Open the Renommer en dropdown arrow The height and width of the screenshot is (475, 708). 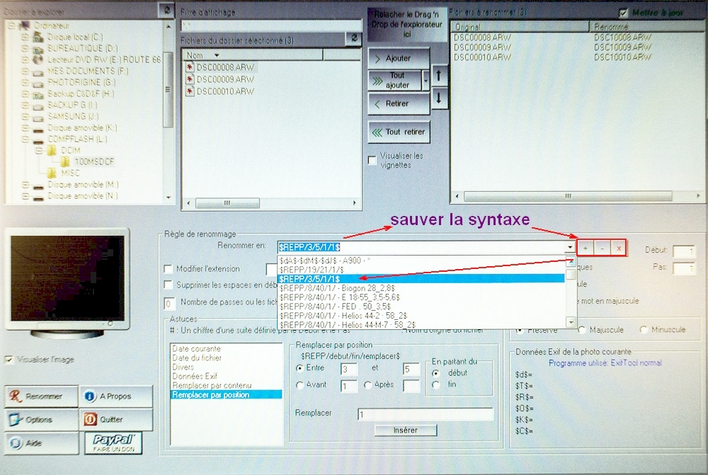tap(569, 247)
